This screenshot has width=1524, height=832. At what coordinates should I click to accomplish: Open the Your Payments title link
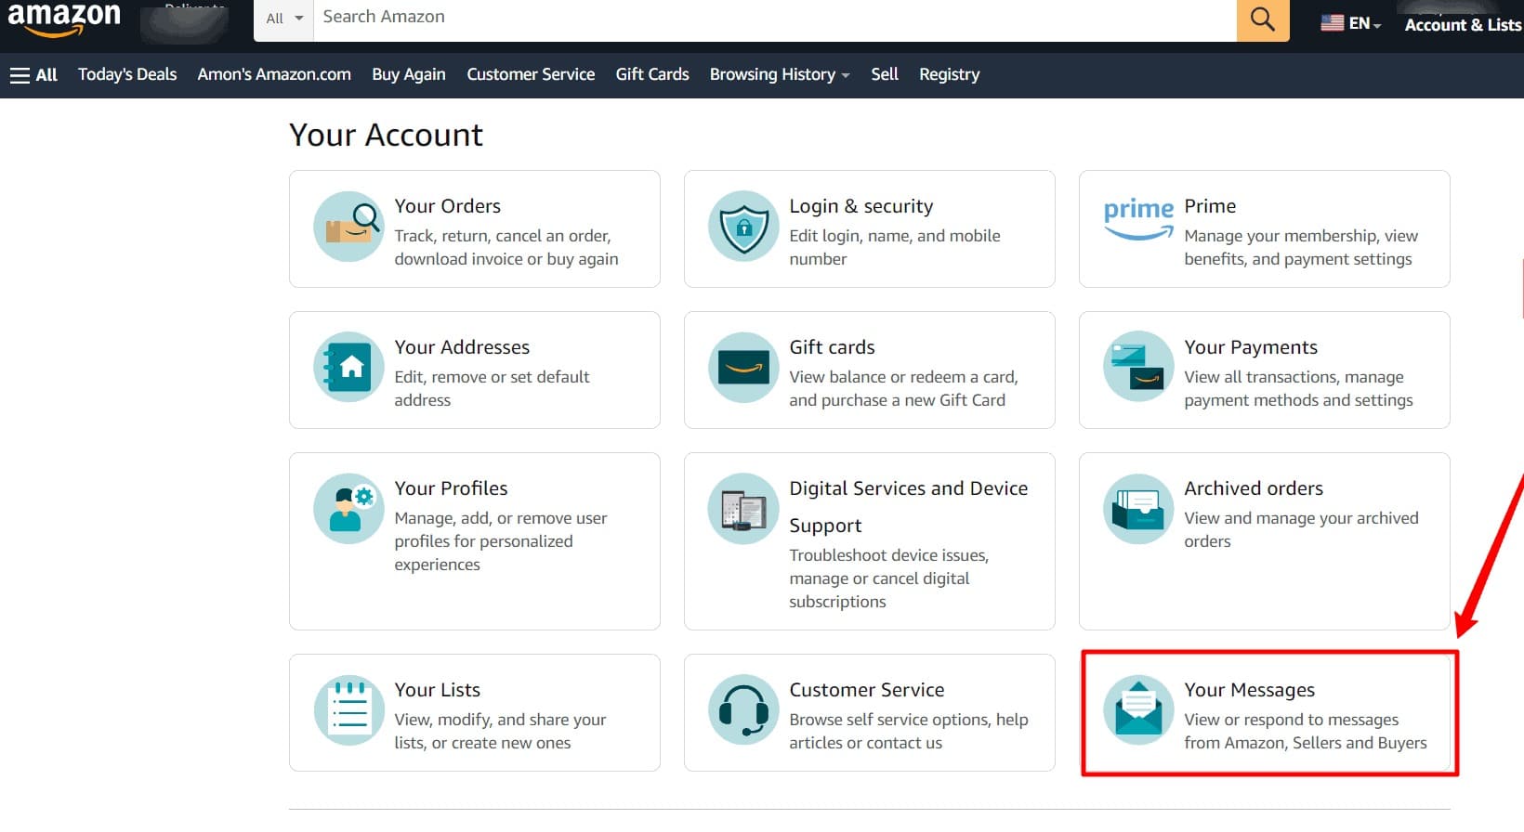[x=1251, y=347]
